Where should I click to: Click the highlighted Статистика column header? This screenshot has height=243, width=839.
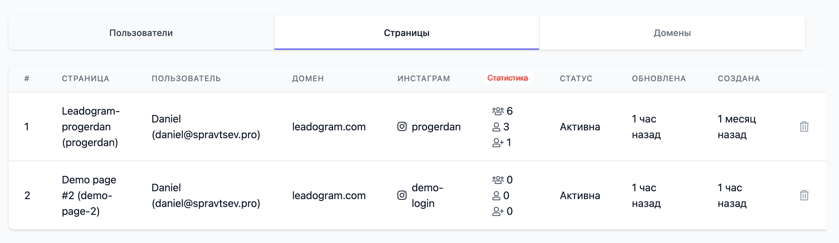pyautogui.click(x=508, y=78)
